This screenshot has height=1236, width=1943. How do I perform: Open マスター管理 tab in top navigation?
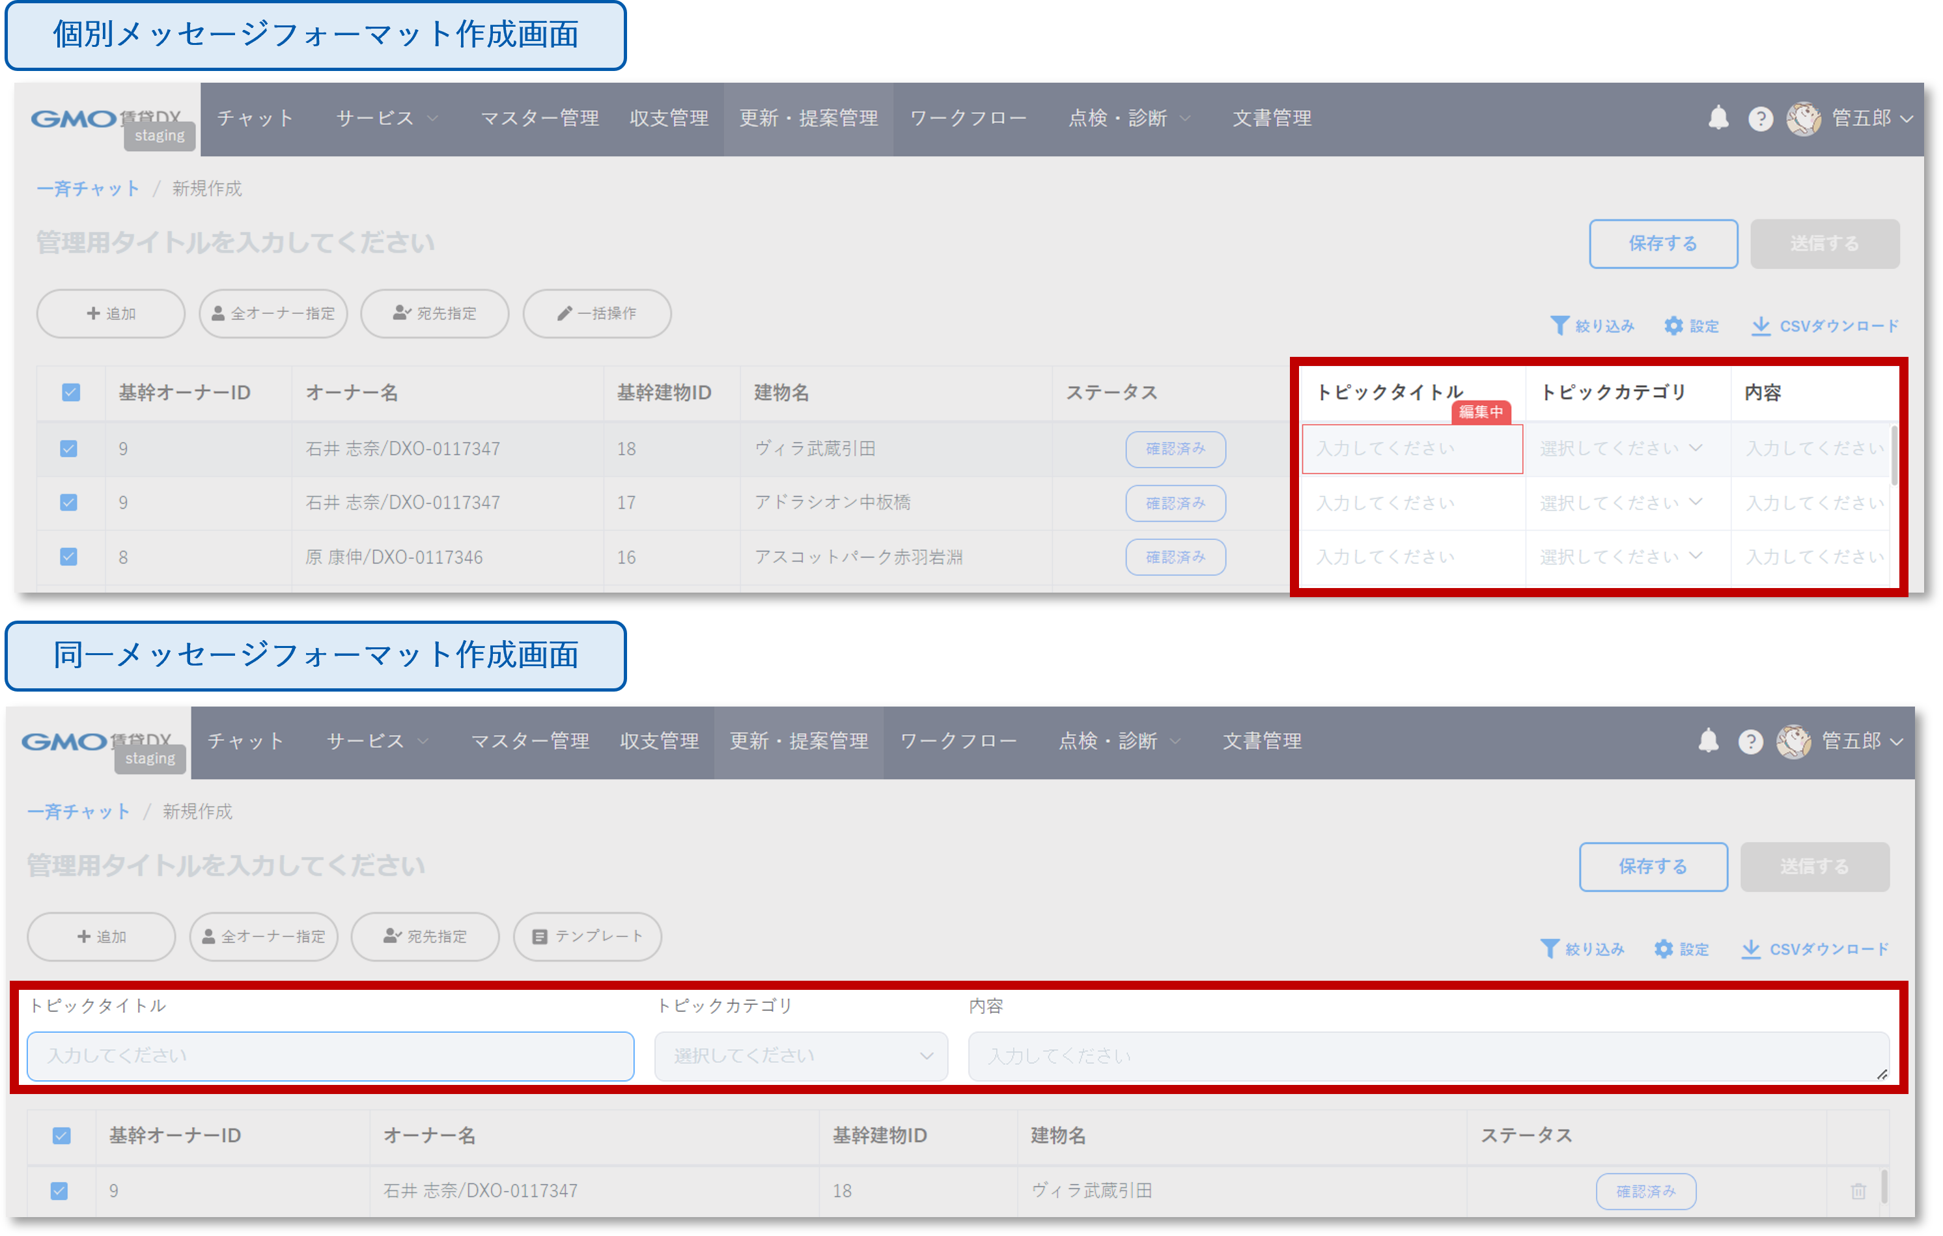point(539,119)
